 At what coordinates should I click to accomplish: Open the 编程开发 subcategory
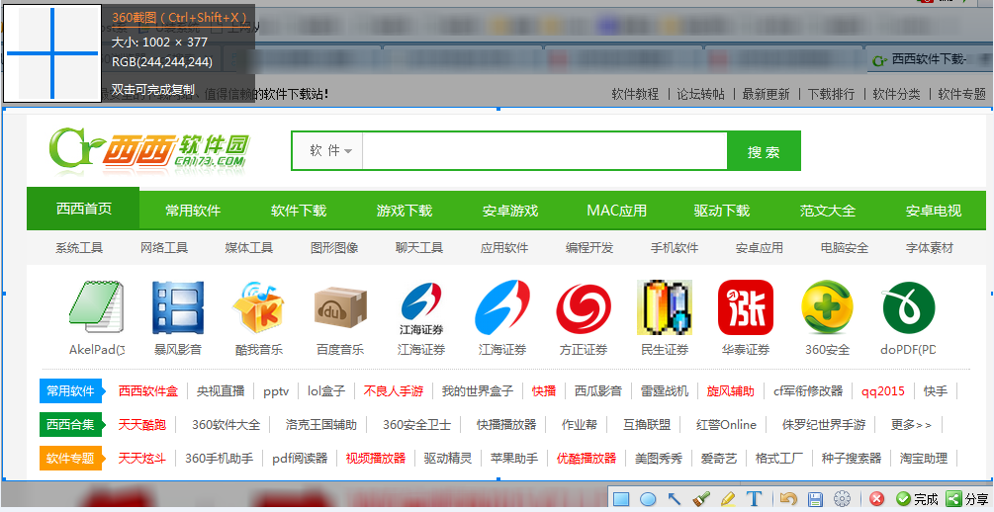[589, 248]
